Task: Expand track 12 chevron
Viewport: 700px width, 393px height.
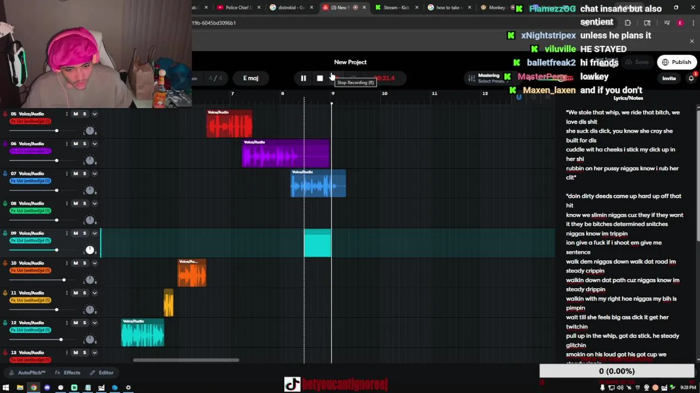Action: click(x=95, y=323)
